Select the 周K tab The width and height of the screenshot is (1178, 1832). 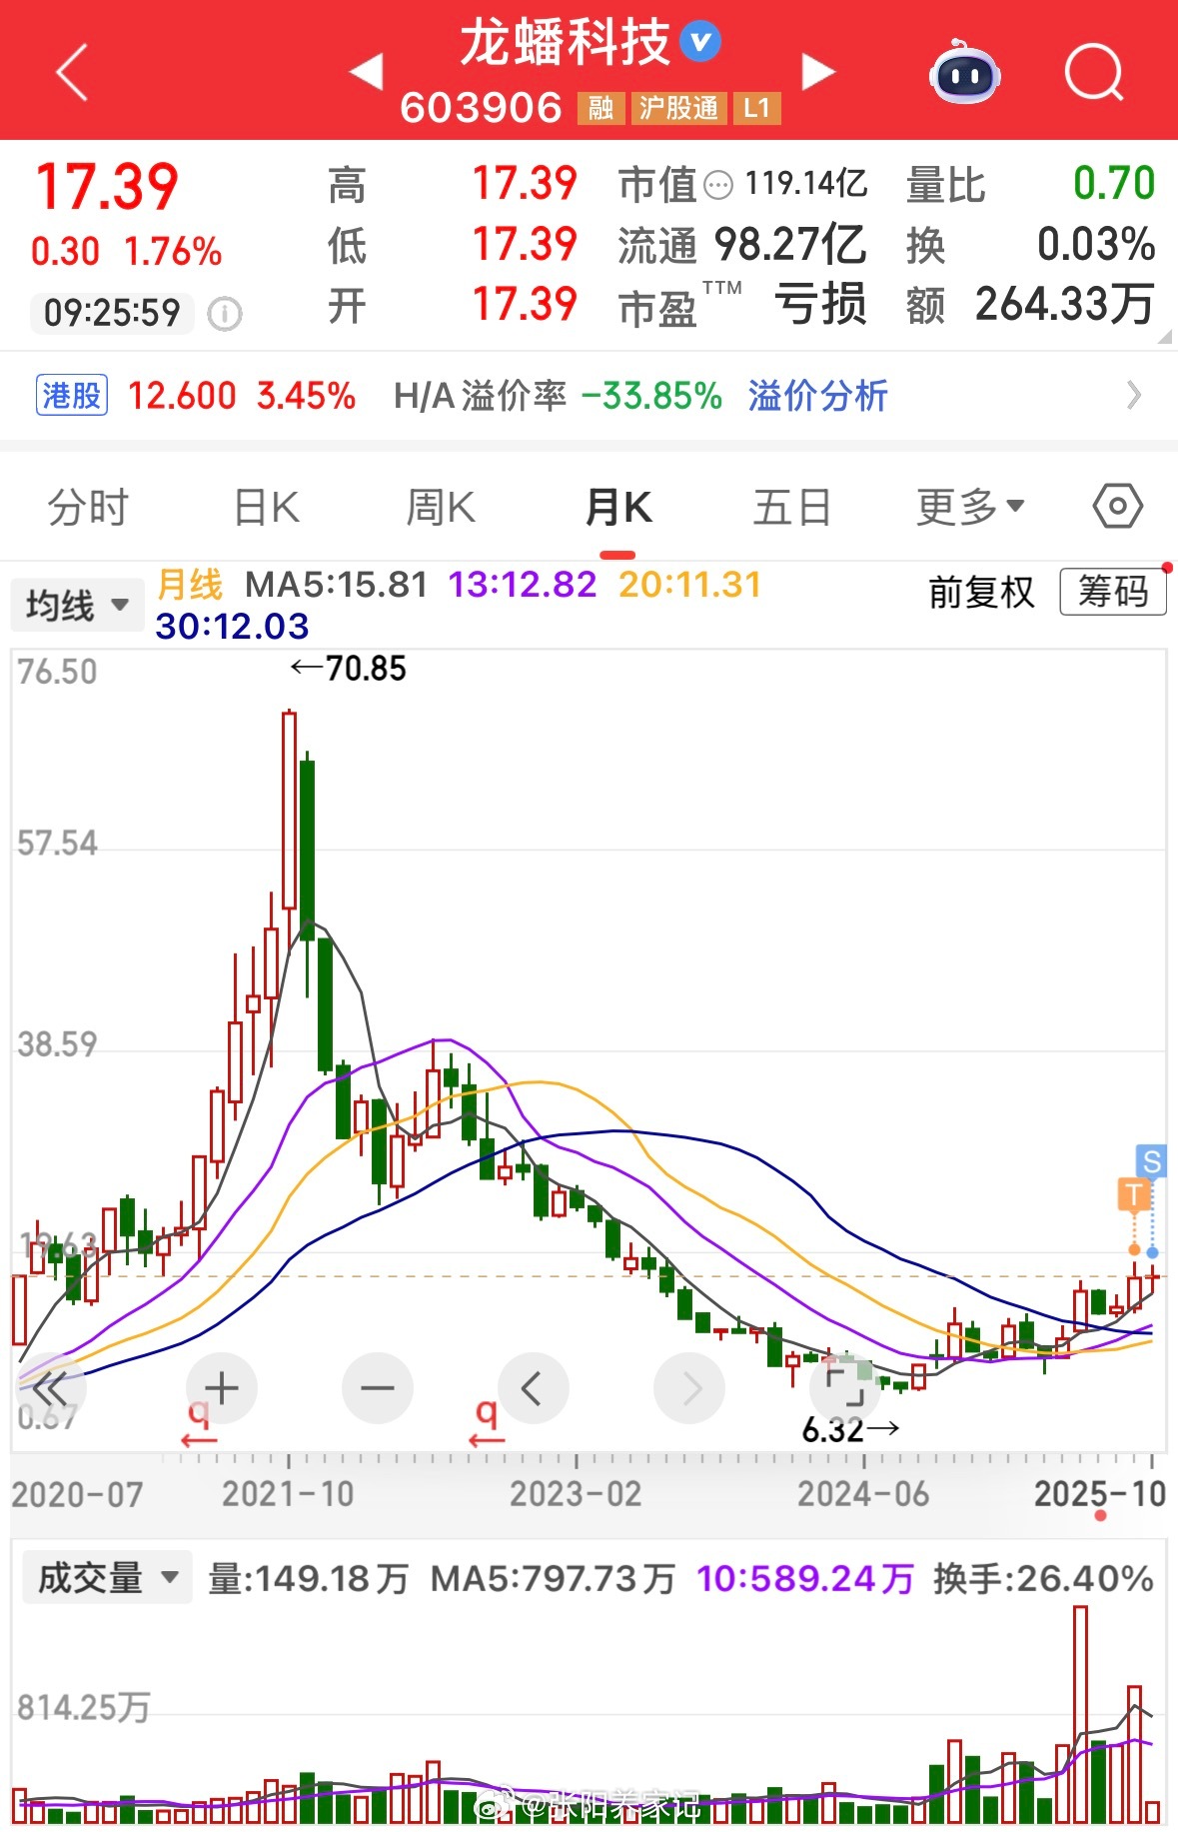pos(441,508)
